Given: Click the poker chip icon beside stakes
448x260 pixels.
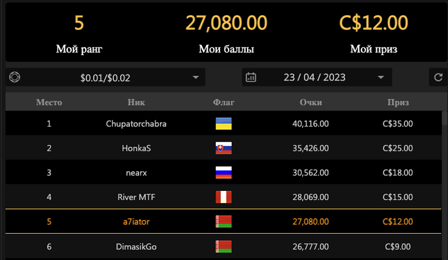Looking at the screenshot, I should point(14,77).
